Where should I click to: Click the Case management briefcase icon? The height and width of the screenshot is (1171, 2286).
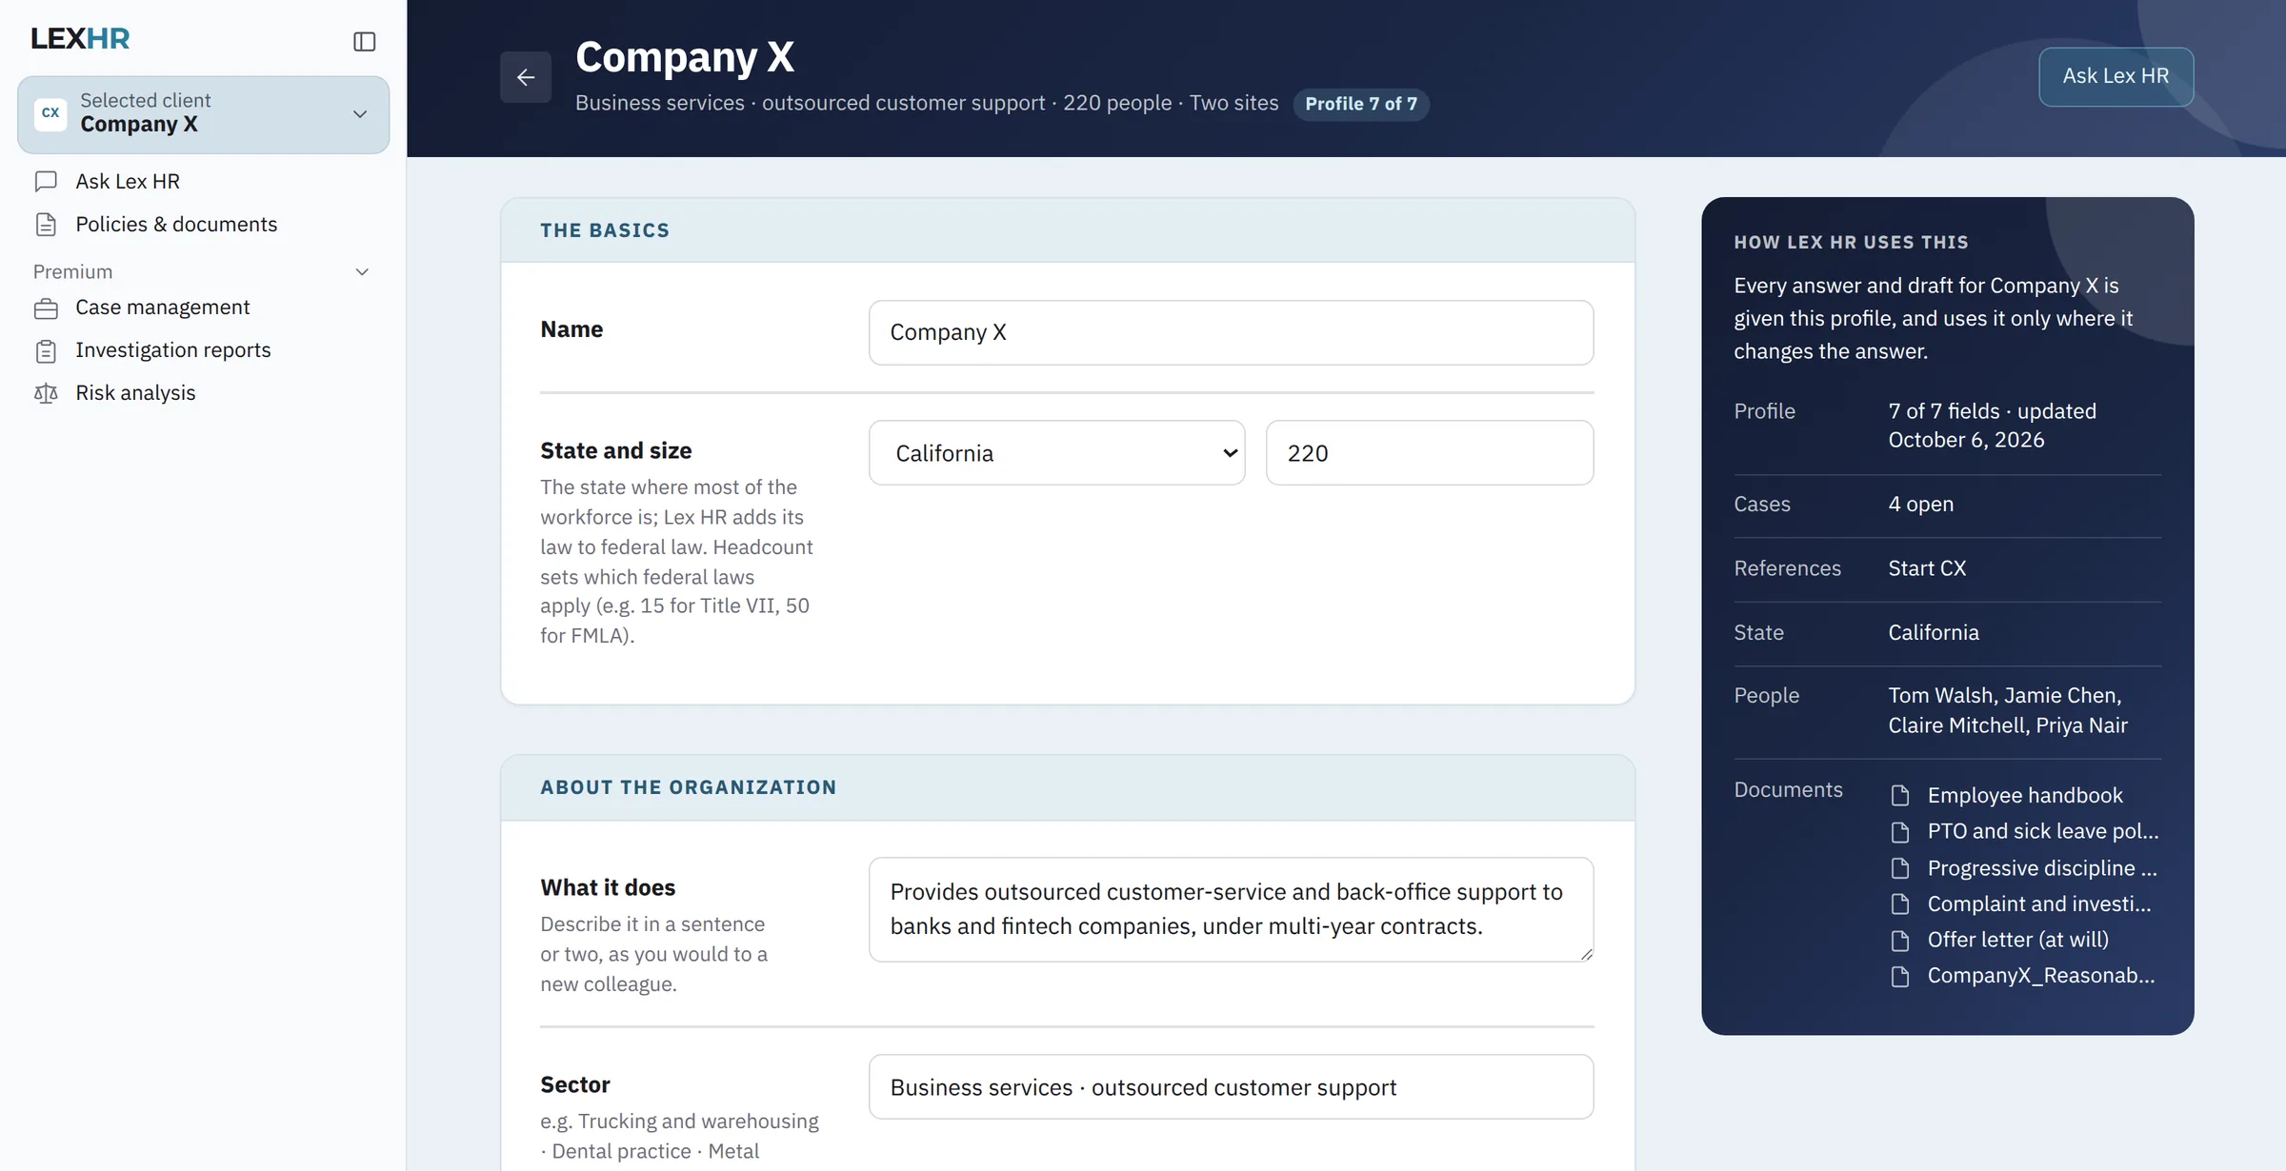(x=46, y=308)
